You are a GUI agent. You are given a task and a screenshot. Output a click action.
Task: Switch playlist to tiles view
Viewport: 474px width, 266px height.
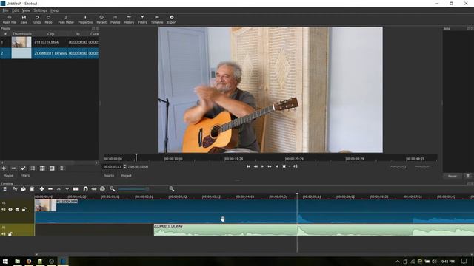tap(52, 168)
